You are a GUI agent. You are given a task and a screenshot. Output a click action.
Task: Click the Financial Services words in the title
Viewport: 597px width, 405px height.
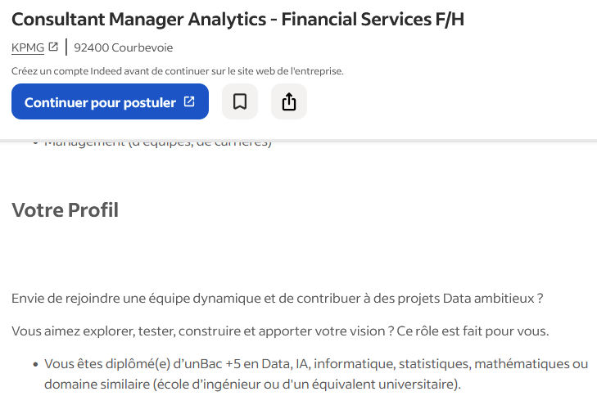pos(357,20)
